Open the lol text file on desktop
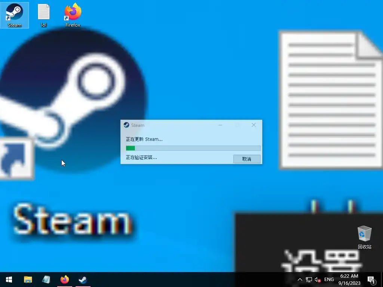The width and height of the screenshot is (383, 287). click(44, 15)
